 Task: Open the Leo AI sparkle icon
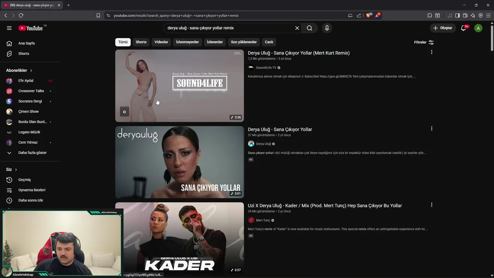(x=473, y=15)
